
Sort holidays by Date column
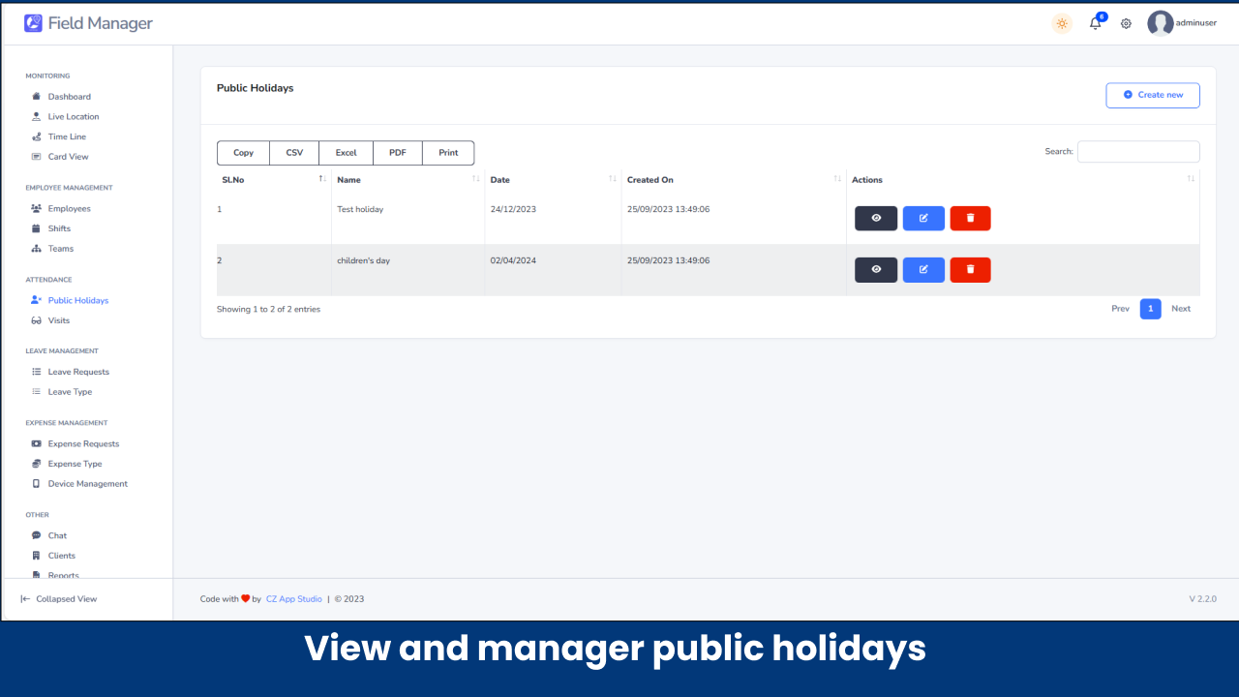[x=612, y=179]
